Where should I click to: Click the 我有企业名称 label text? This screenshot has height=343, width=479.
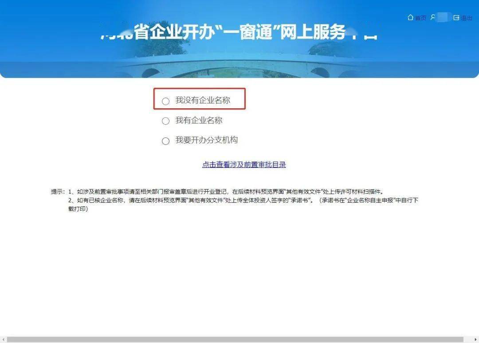[x=199, y=120]
